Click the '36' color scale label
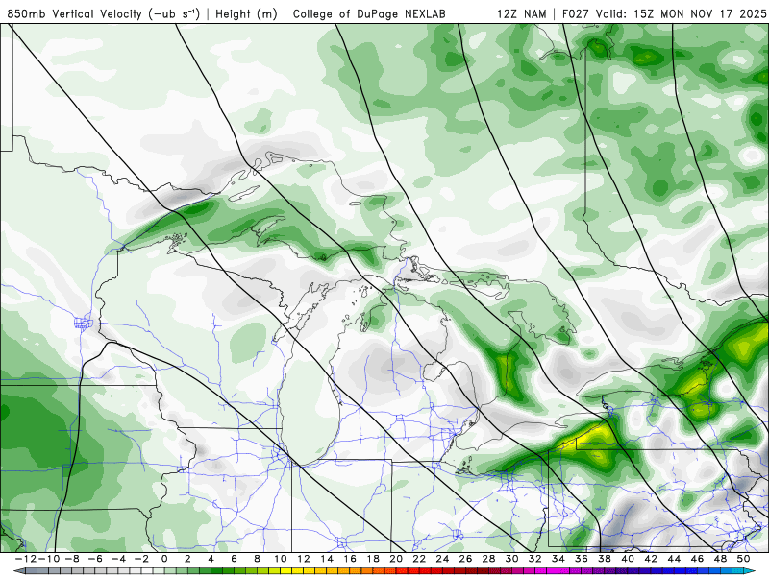Viewport: 769px width, 576px height. [x=582, y=559]
